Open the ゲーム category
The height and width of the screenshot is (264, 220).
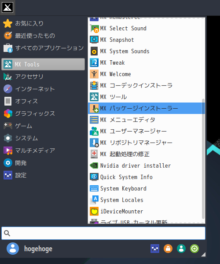(x=43, y=126)
